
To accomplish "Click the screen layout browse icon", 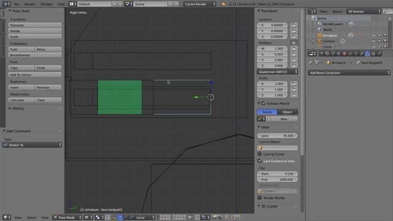I will pyautogui.click(x=72, y=4).
